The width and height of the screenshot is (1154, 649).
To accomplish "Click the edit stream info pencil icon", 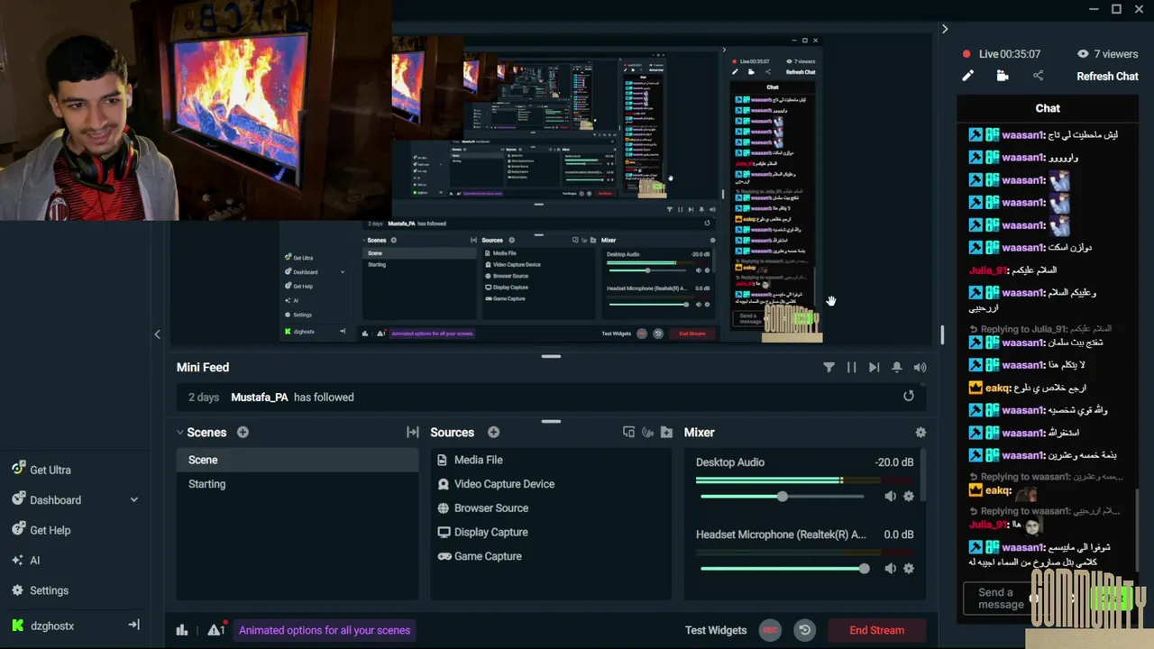I will (967, 76).
